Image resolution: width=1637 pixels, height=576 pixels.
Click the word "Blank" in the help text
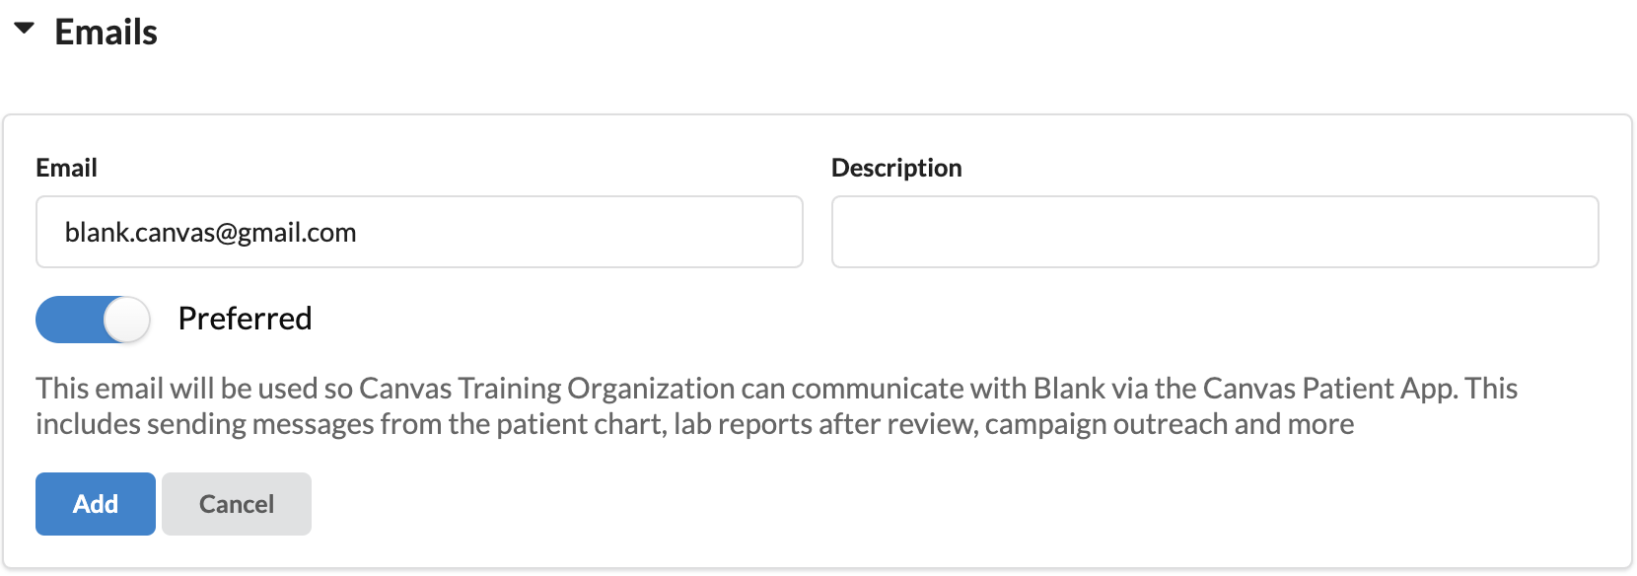[x=1068, y=389]
